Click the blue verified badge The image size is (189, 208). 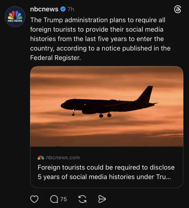[63, 9]
